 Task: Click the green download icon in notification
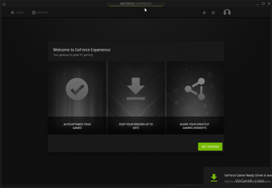214,178
